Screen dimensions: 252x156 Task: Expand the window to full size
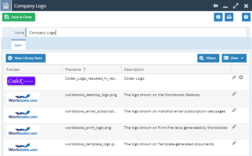point(235,6)
